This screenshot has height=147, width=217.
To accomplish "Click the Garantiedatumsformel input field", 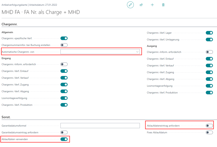I will [x=100, y=125].
